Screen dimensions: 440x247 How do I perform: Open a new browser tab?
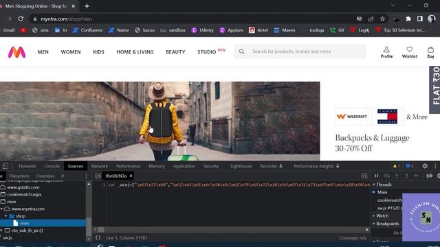87,6
